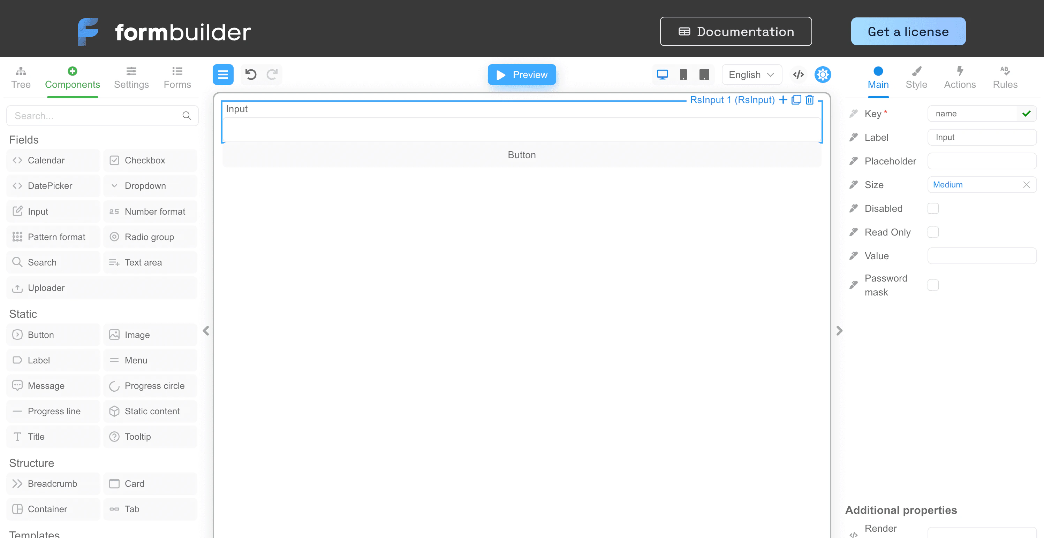Check the Read Only checkbox
This screenshot has width=1044, height=538.
click(x=933, y=232)
